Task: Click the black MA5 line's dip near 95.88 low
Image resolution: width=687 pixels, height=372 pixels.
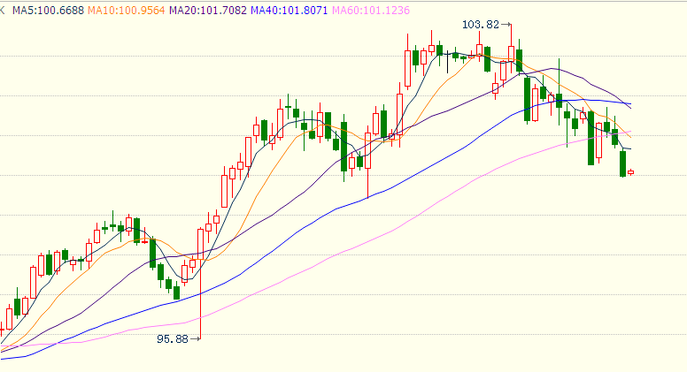Action: tap(184, 279)
